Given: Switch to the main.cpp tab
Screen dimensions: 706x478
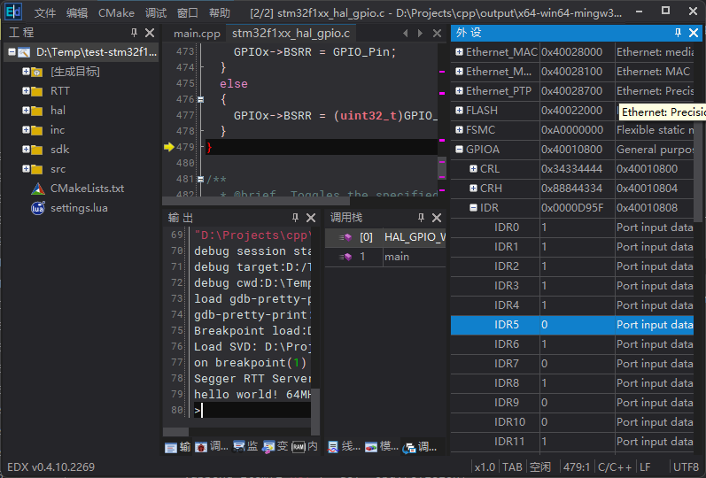Looking at the screenshot, I should point(197,34).
